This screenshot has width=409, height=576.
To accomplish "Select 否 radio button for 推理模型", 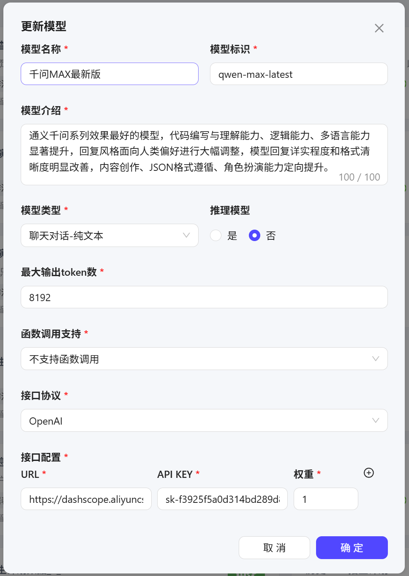I will coord(255,236).
